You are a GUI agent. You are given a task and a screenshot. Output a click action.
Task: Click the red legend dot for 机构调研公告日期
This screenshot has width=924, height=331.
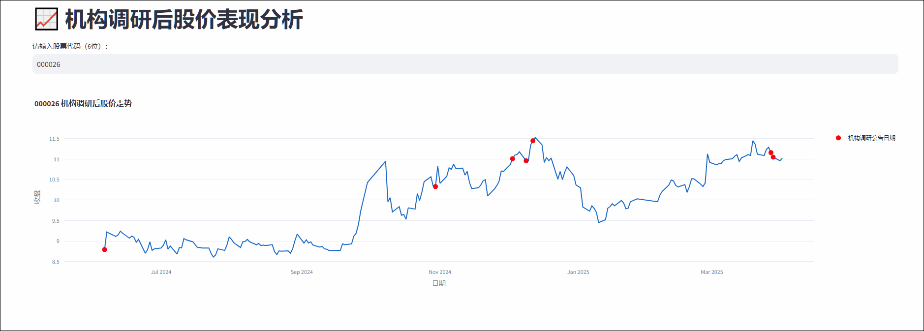point(838,138)
